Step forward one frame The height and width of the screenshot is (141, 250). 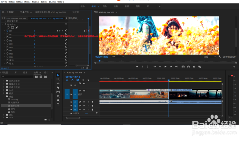(x=171, y=67)
